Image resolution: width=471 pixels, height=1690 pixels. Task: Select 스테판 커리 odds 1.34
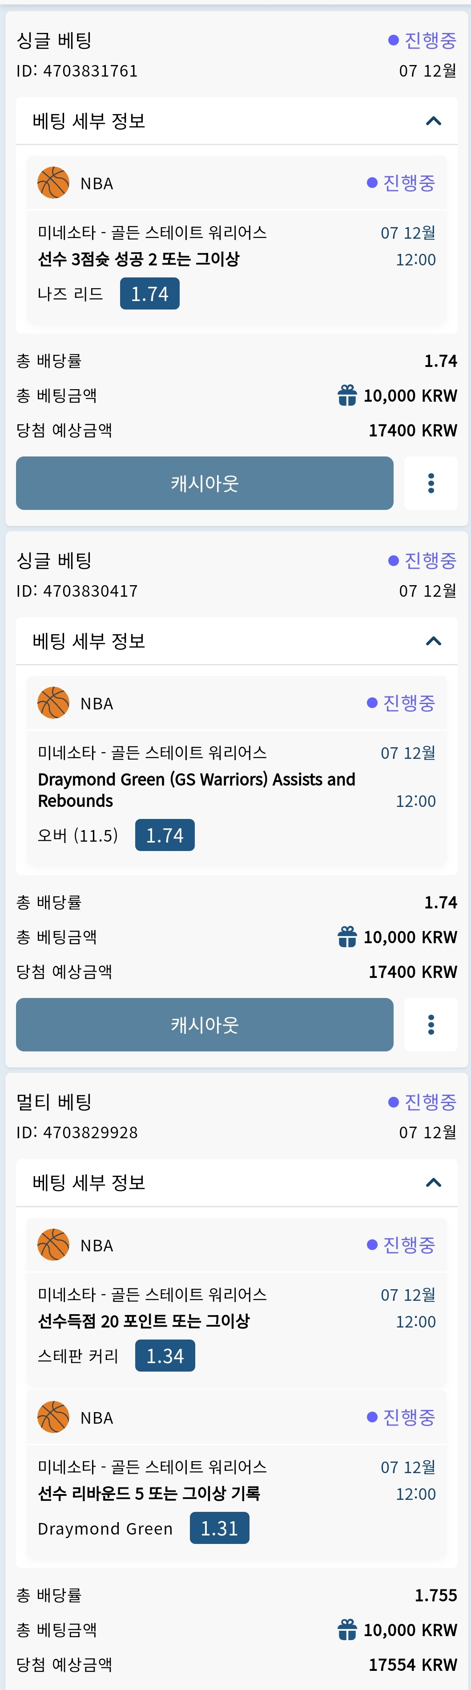[x=165, y=1356]
